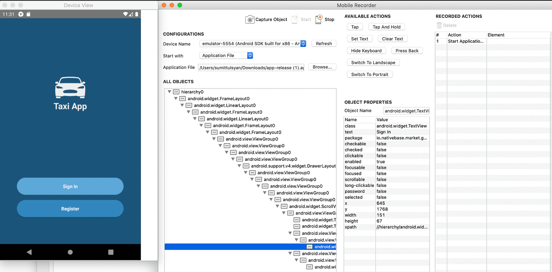Click the Stop recording icon

point(319,19)
